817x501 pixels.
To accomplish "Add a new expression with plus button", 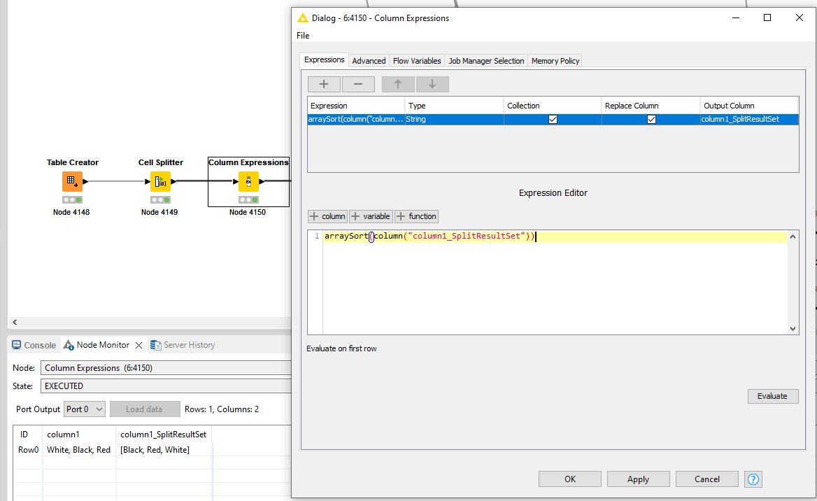I will point(324,84).
